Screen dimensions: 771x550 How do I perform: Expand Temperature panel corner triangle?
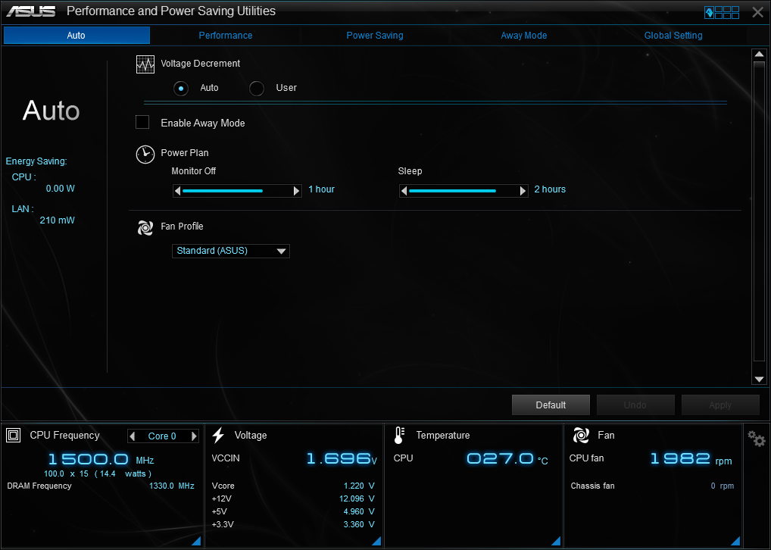[556, 541]
